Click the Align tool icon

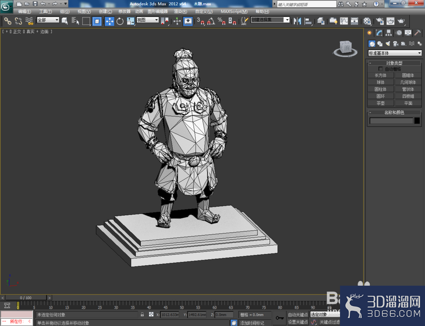(308, 21)
